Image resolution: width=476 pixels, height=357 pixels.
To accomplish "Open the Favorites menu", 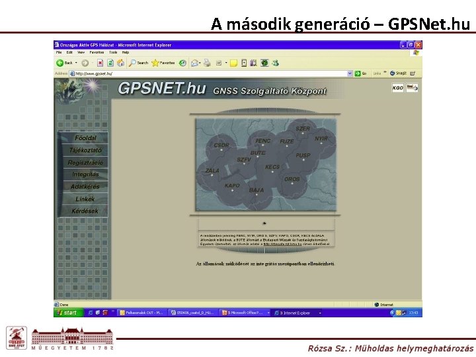I will 97,52.
